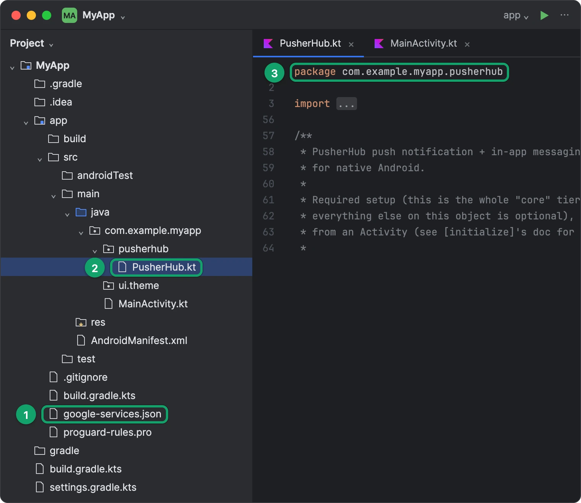Open the more actions ellipsis menu
The height and width of the screenshot is (503, 581).
(x=565, y=15)
